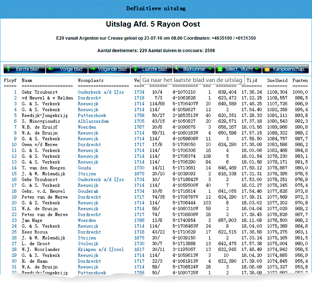Open Gouderak link for Gebr. v.d. Heuvel
The image size is (312, 288).
(88, 191)
